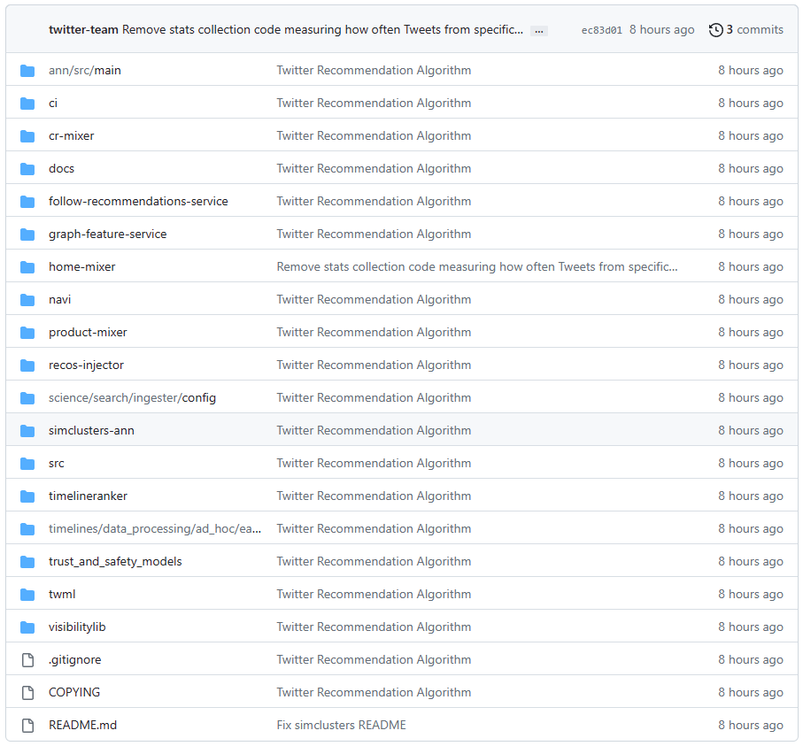This screenshot has width=803, height=746.
Task: Open the home-mixer folder
Action: click(x=82, y=266)
